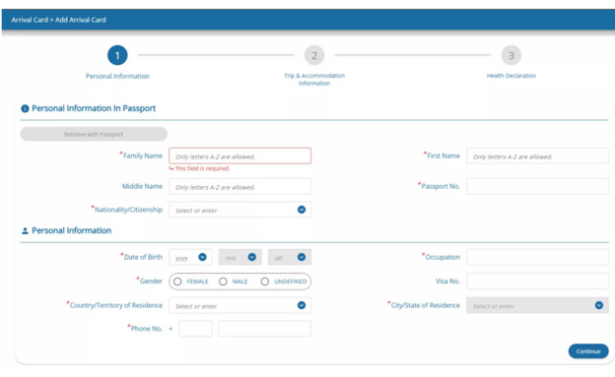This screenshot has width=615, height=377.
Task: Click the Retrieve with Passport button
Action: pos(94,134)
